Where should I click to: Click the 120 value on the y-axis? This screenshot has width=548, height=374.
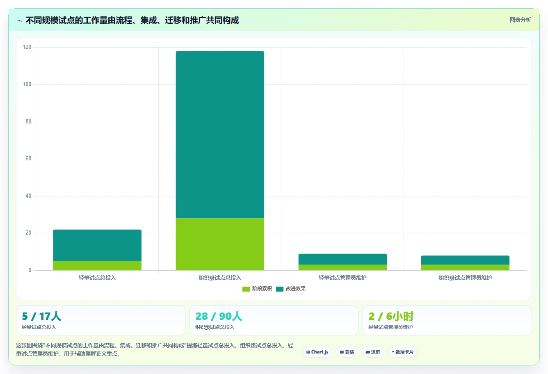click(27, 47)
